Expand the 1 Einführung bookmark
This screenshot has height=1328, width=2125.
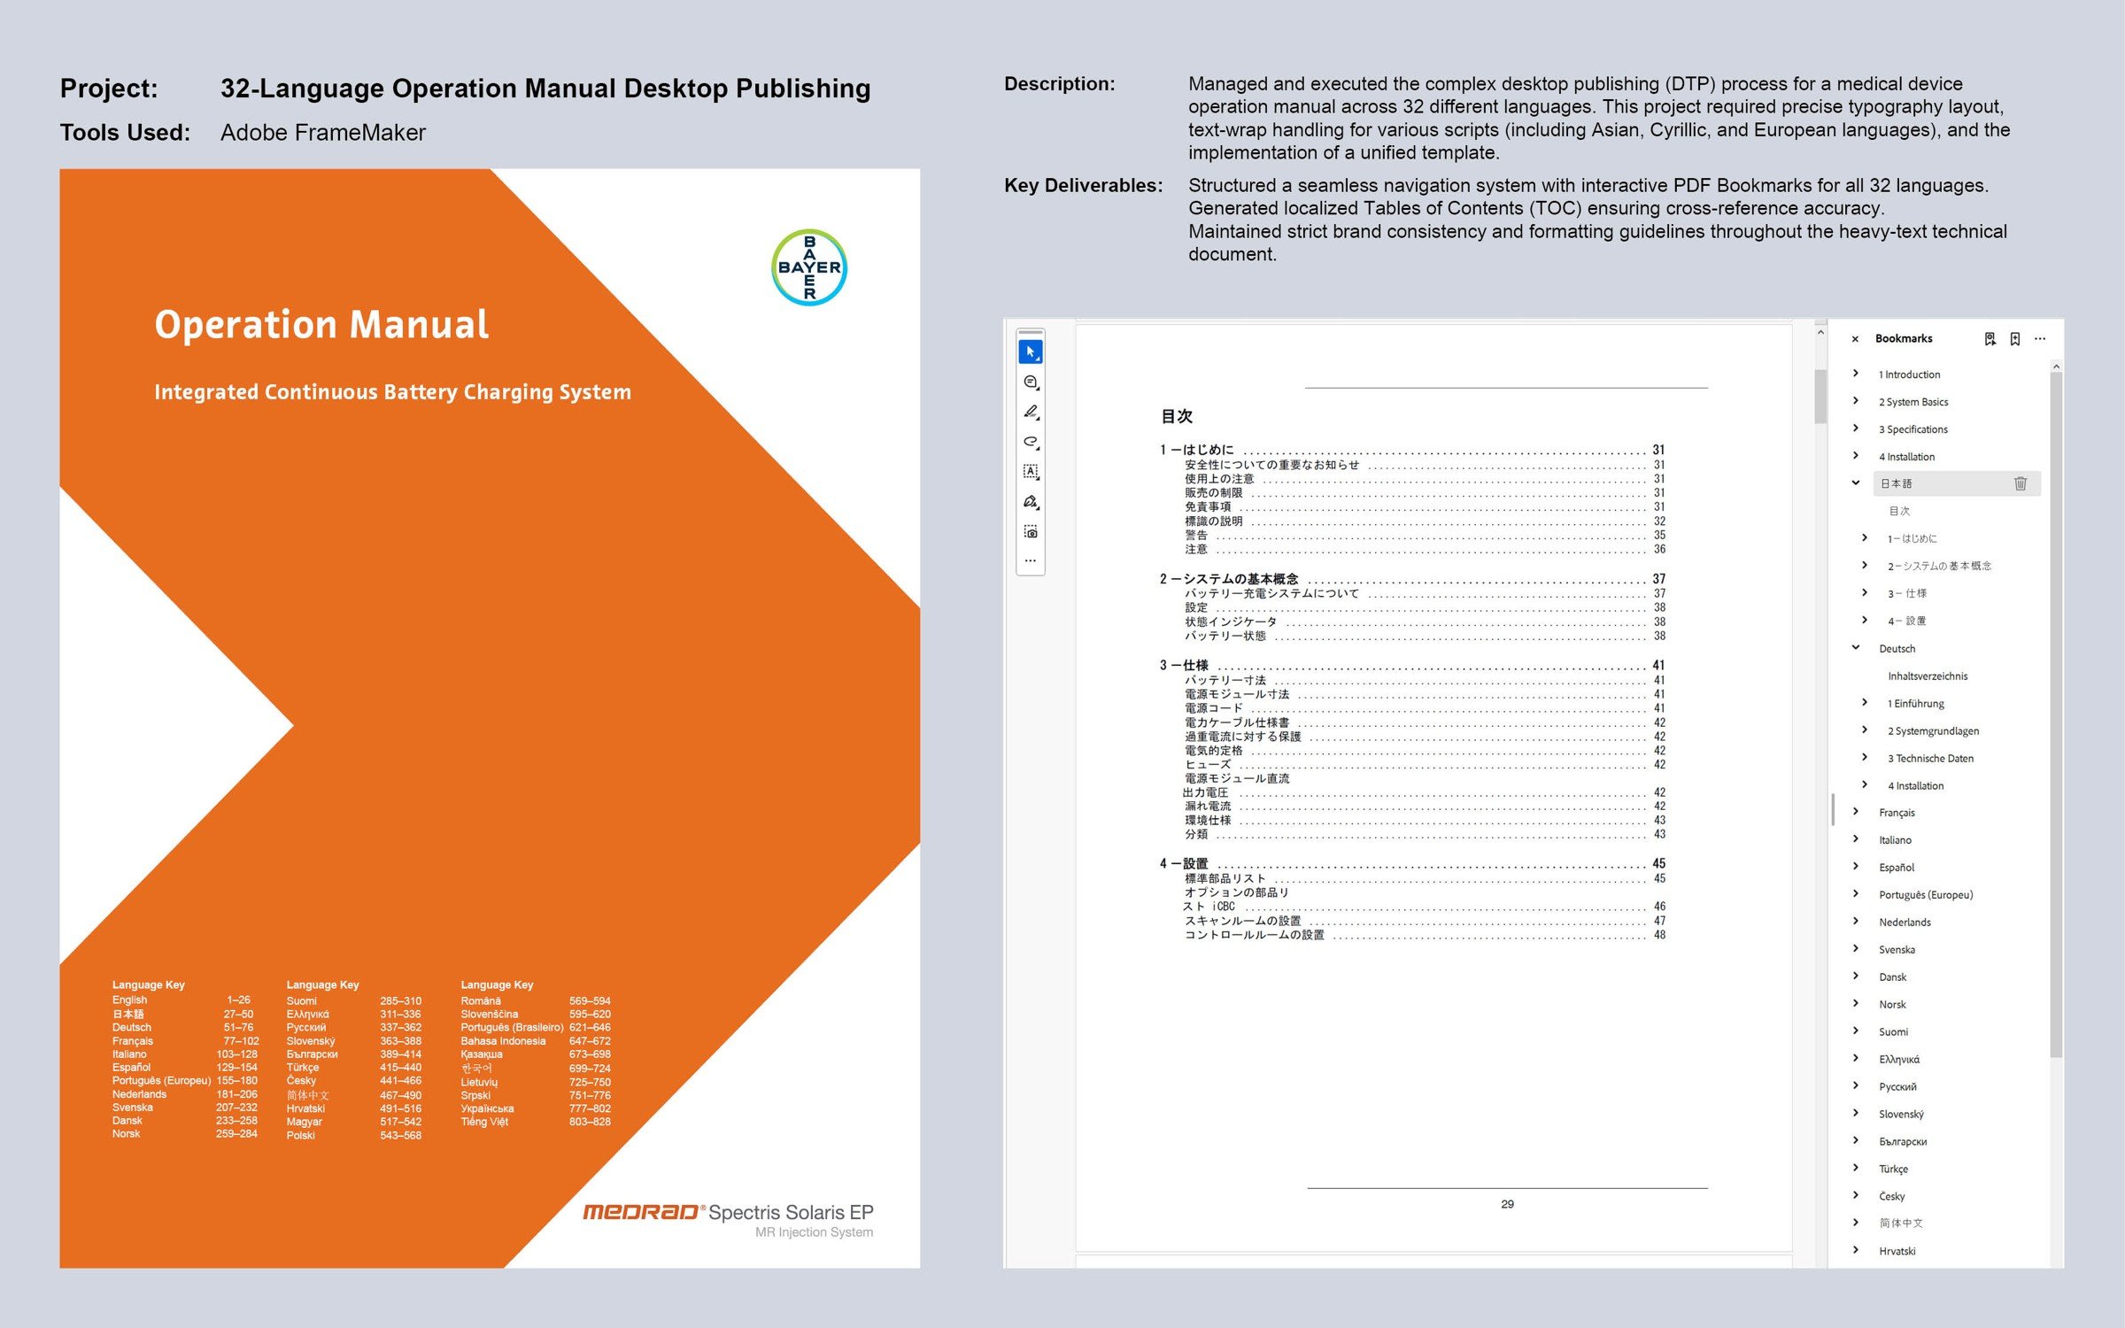1865,703
